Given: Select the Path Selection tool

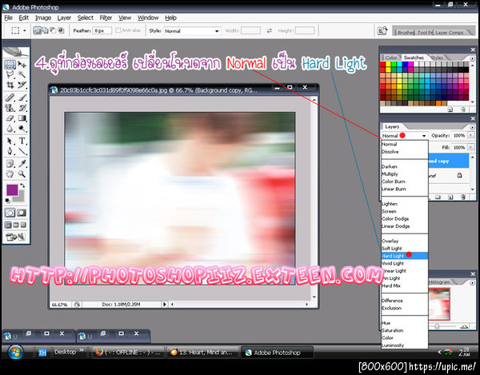Looking at the screenshot, I should pyautogui.click(x=10, y=141).
